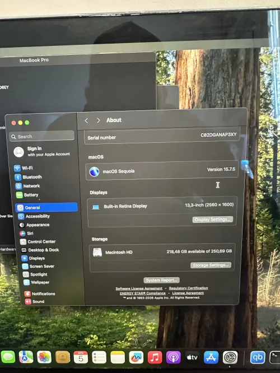
Task: Open Desktop & Dock settings
Action: click(x=40, y=250)
